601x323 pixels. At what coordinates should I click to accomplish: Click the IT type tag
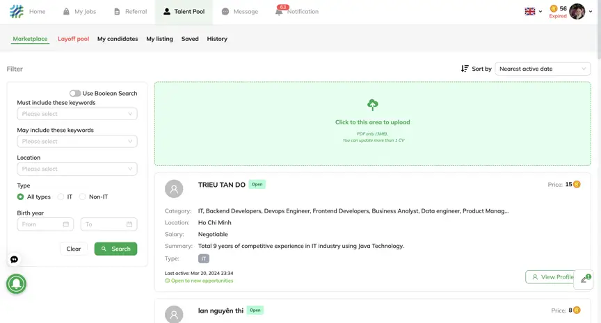point(204,258)
